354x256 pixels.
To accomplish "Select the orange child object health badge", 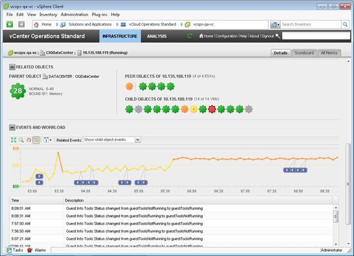I will coord(184,109).
